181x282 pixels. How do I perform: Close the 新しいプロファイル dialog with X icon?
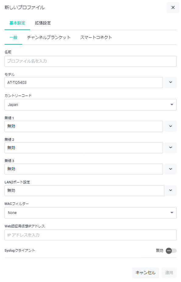(173, 8)
